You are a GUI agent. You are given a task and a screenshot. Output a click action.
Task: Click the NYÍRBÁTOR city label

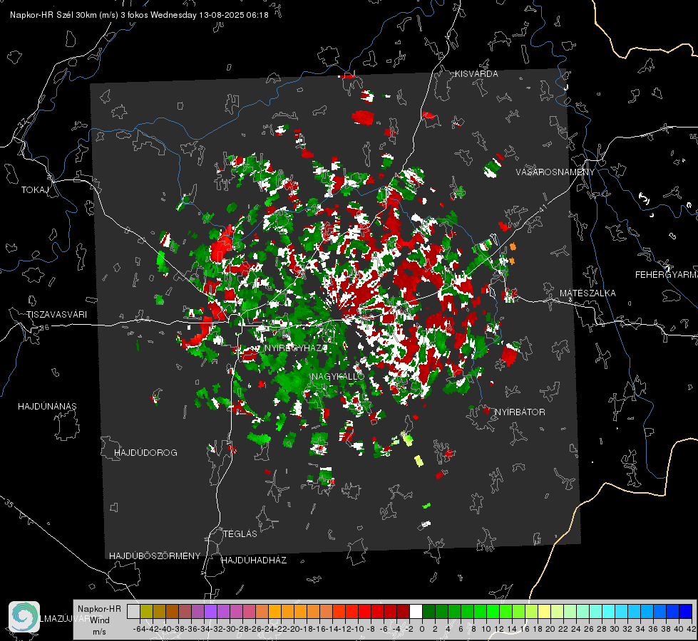point(520,412)
